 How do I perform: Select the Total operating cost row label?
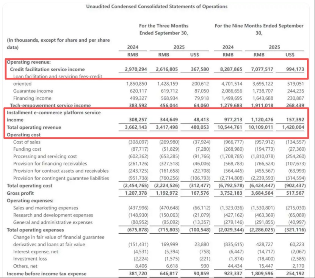coord(30,186)
